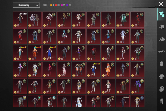Select the Dragon Ball blue gi fighter outfit
This screenshot has width=166, height=111.
tap(49, 53)
